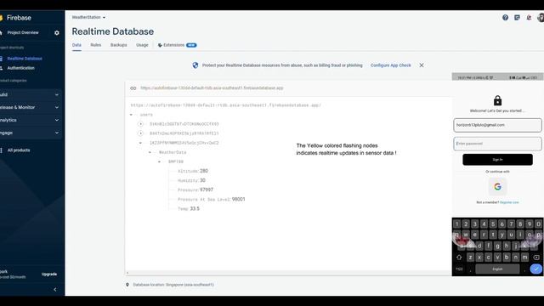Collapse the BMP180 node

click(x=159, y=161)
